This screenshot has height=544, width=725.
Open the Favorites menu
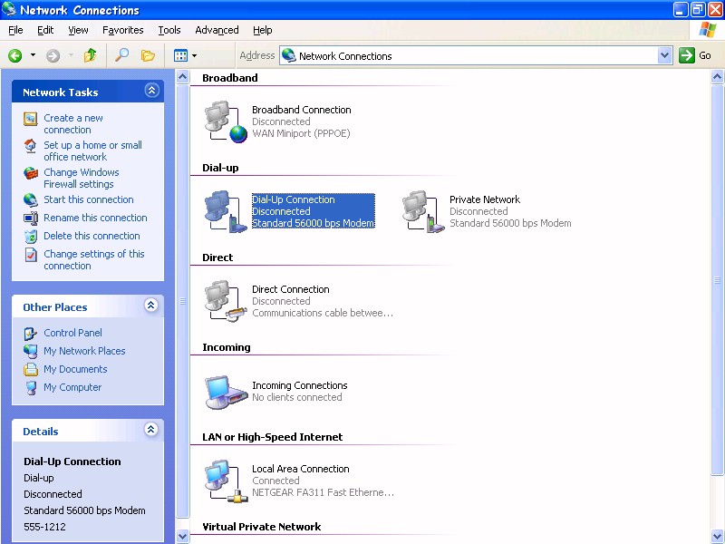[123, 30]
